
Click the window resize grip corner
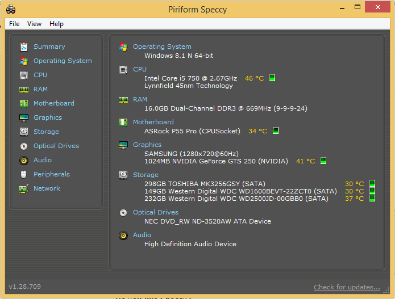pyautogui.click(x=386, y=291)
